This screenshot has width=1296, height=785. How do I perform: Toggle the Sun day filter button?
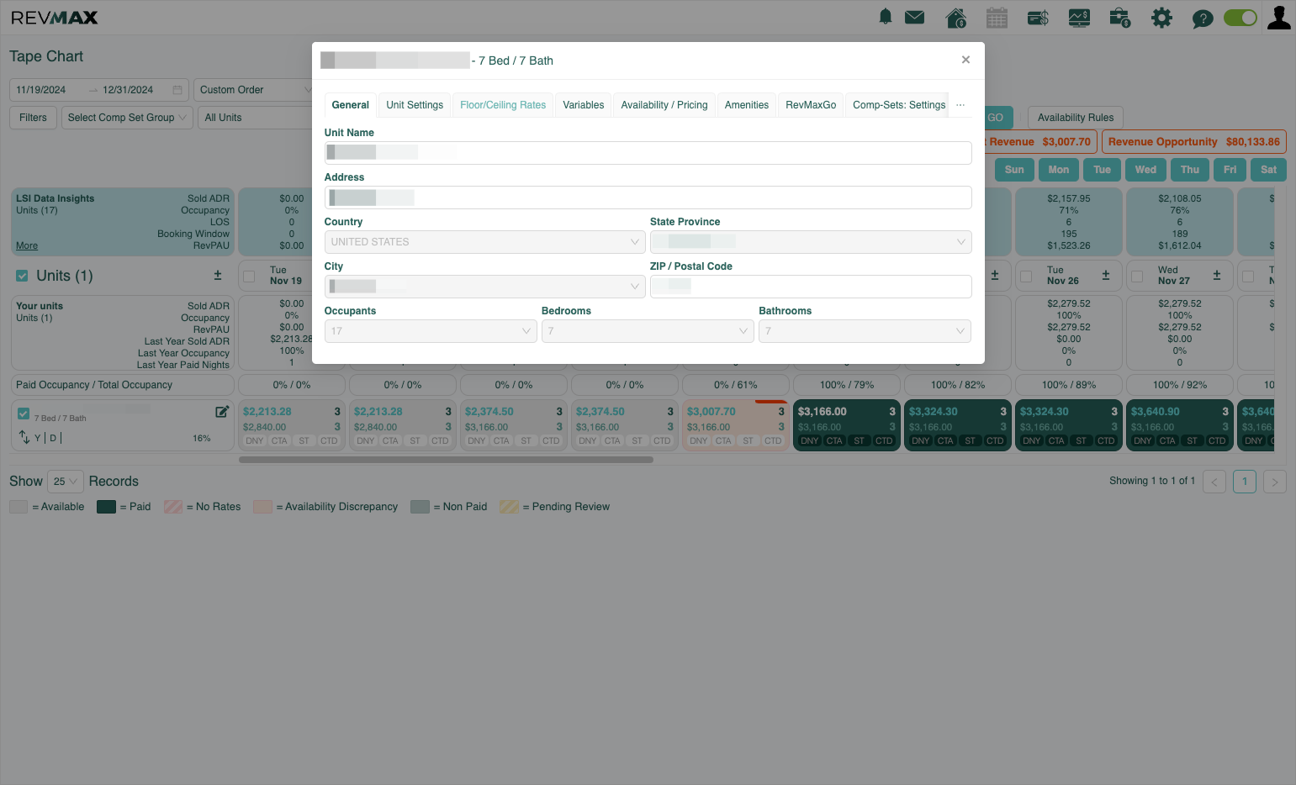[x=1014, y=169]
